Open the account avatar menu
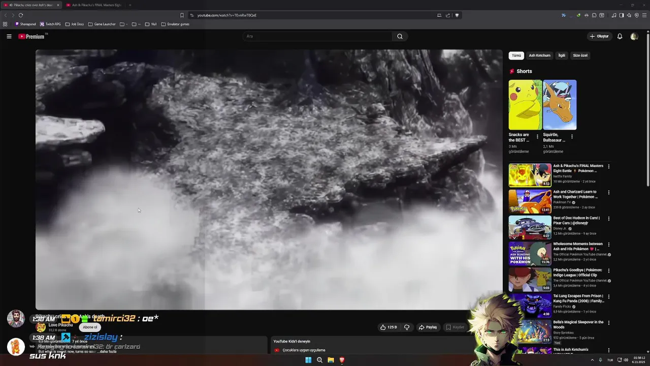The height and width of the screenshot is (366, 650). coord(634,36)
